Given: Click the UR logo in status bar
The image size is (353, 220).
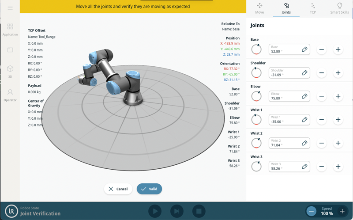Looking at the screenshot, I should coord(11,211).
